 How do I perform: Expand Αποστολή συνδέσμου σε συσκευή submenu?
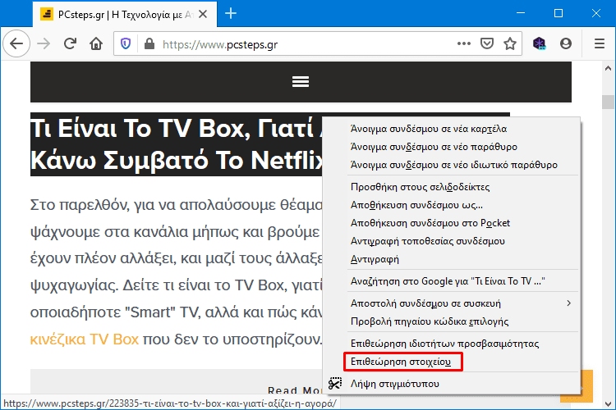[x=452, y=303]
